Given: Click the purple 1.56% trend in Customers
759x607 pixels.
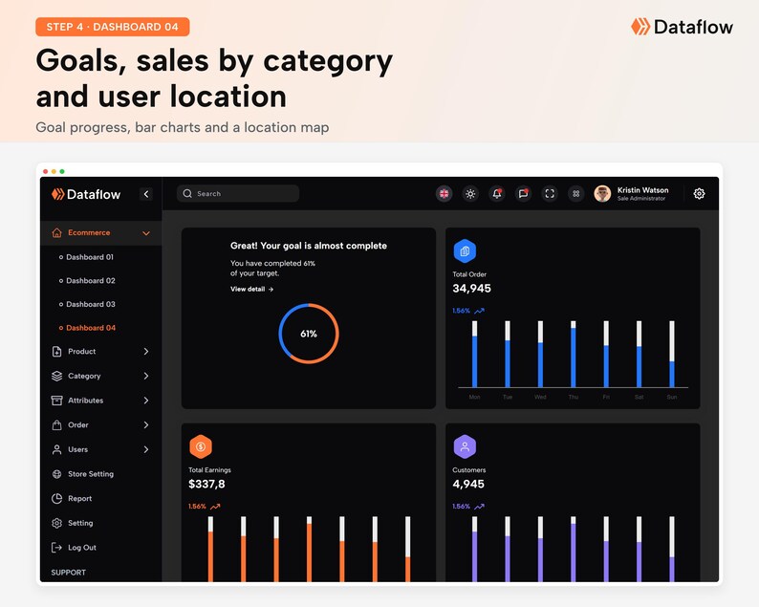Looking at the screenshot, I should pos(468,507).
